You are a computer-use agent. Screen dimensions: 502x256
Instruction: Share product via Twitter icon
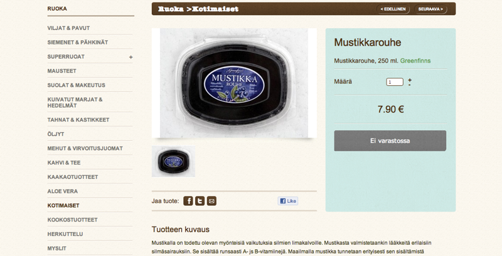(200, 201)
